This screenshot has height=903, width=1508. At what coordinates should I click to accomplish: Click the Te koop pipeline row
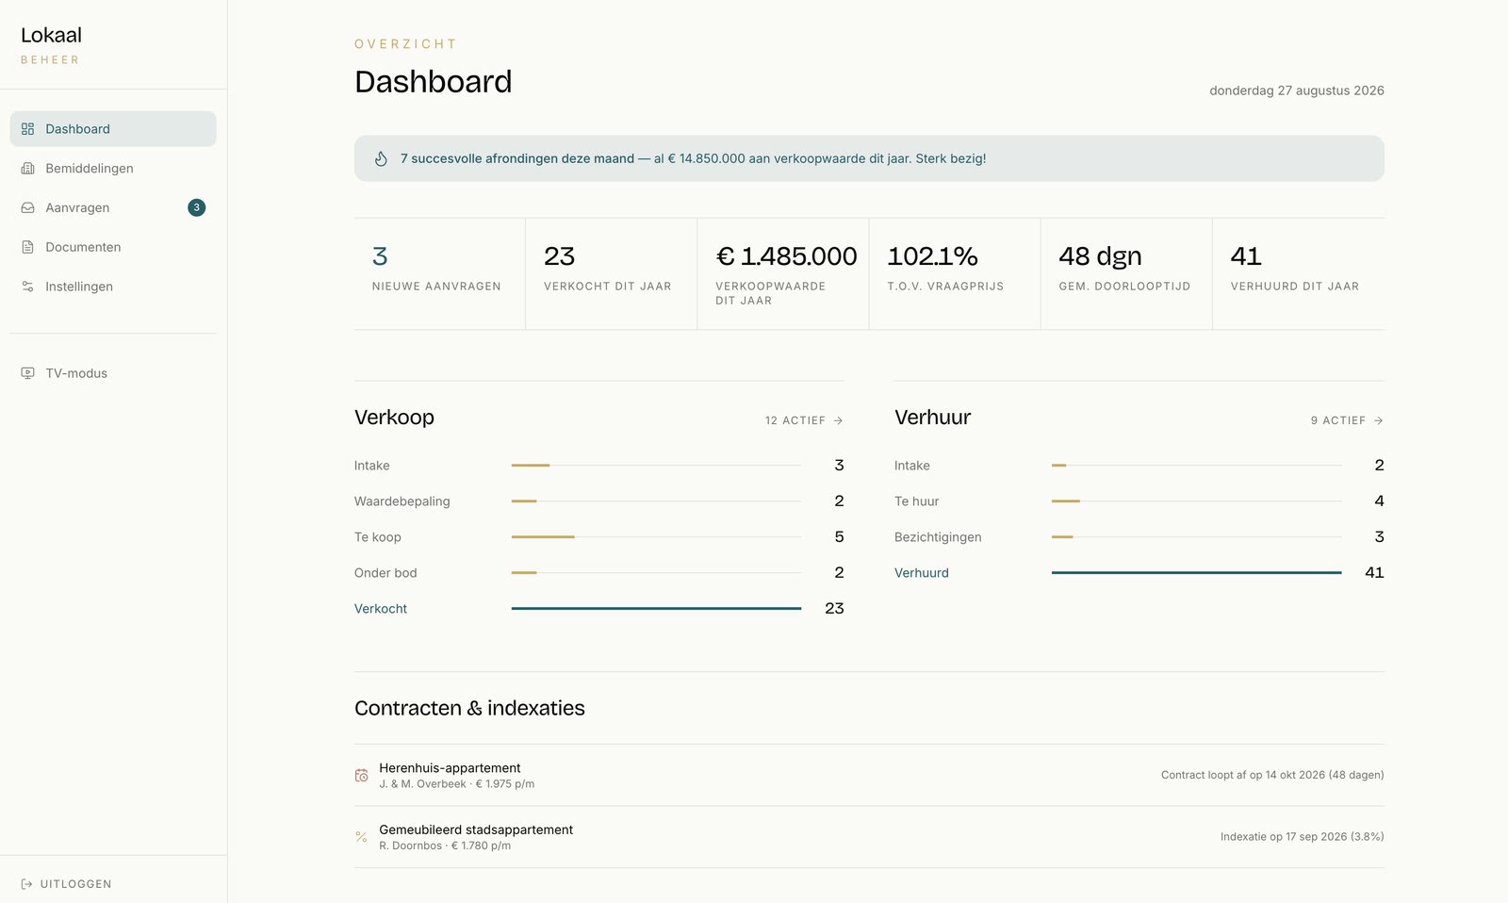click(599, 537)
